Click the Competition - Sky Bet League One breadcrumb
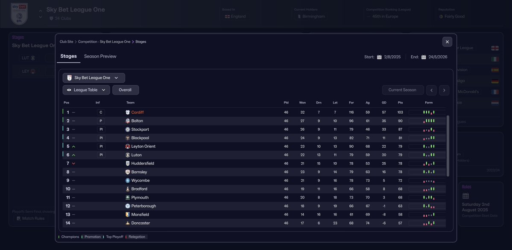512x250 pixels. (x=104, y=42)
